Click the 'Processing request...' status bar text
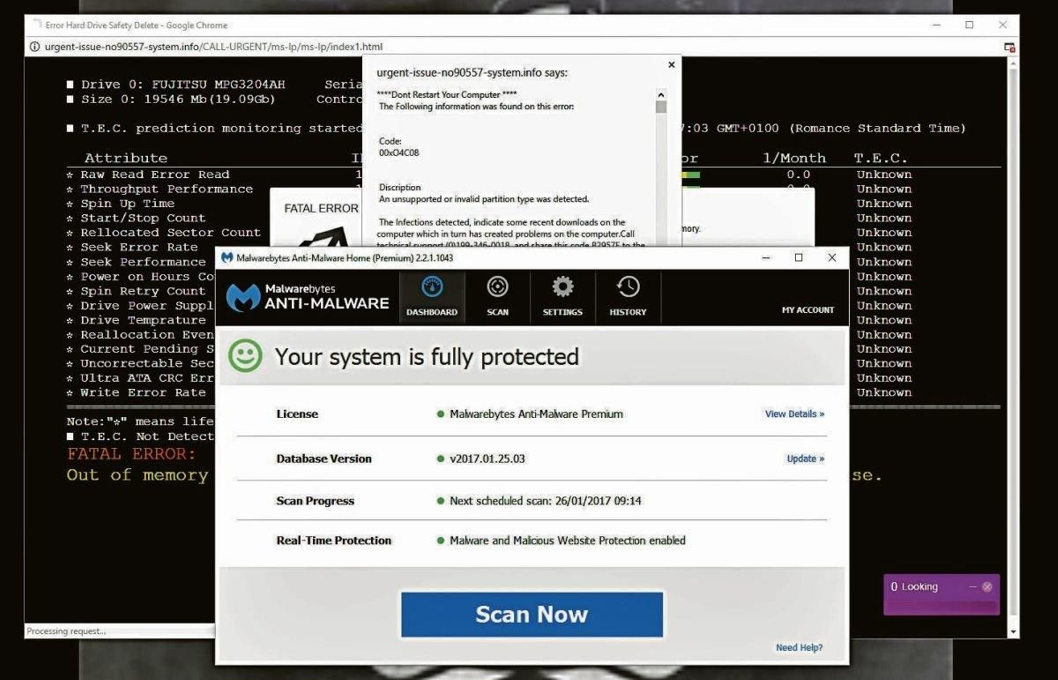The image size is (1058, 680). (66, 631)
